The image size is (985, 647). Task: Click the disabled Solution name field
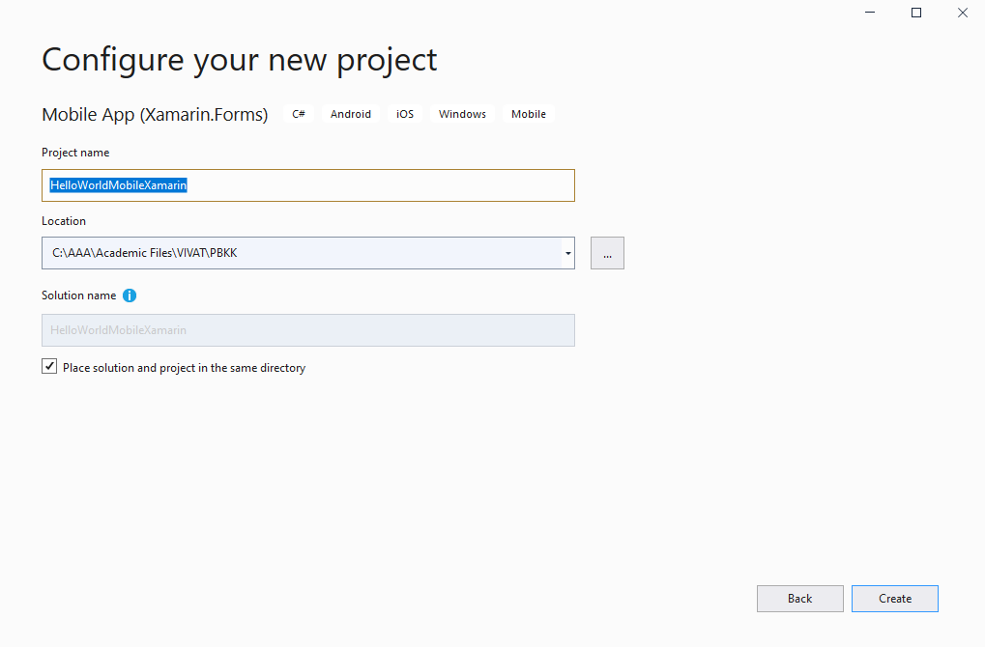(x=307, y=330)
